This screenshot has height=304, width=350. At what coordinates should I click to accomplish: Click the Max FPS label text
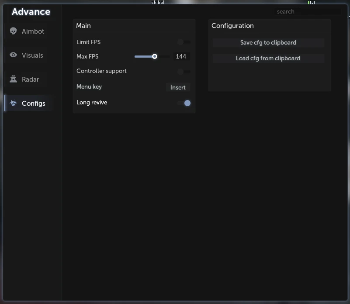click(87, 56)
